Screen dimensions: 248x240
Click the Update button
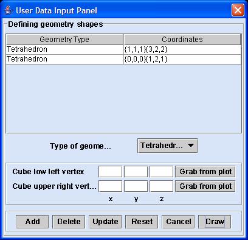105,222
